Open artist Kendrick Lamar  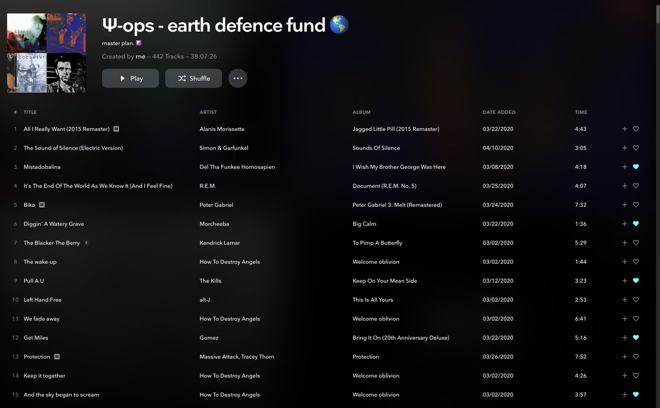click(x=219, y=243)
